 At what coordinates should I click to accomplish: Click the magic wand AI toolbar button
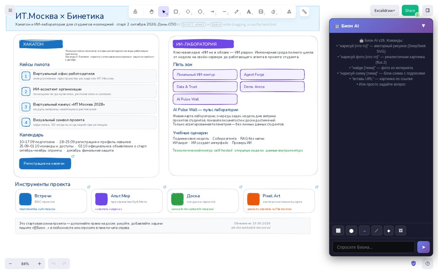pyautogui.click(x=304, y=12)
